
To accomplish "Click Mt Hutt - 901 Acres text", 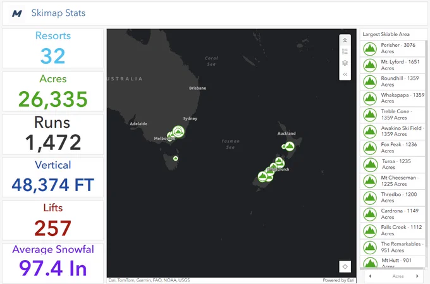I will point(396,263).
